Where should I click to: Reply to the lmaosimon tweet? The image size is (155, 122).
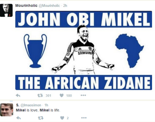[x=19, y=118]
